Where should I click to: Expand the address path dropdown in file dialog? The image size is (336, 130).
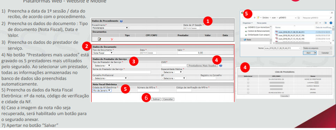pyautogui.click(x=296, y=17)
